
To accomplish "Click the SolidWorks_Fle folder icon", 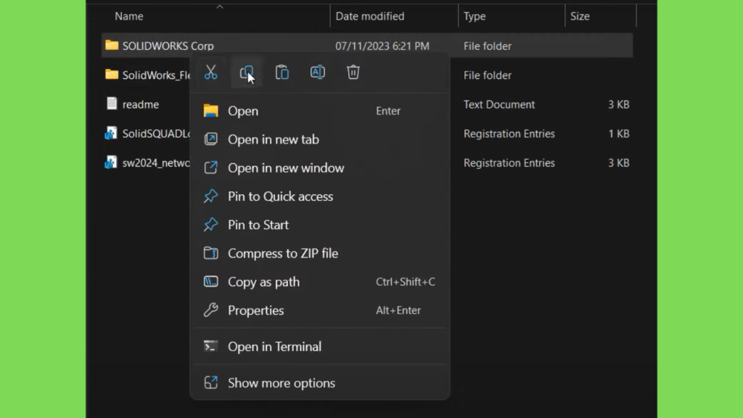I will 112,75.
